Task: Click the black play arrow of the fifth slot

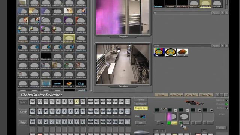Action: tap(211, 110)
